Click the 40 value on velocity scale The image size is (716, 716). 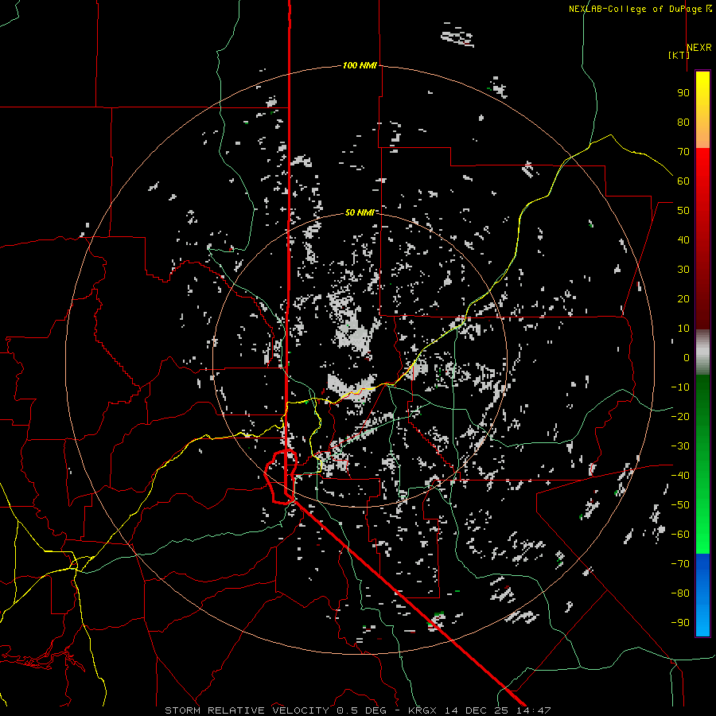pyautogui.click(x=683, y=240)
